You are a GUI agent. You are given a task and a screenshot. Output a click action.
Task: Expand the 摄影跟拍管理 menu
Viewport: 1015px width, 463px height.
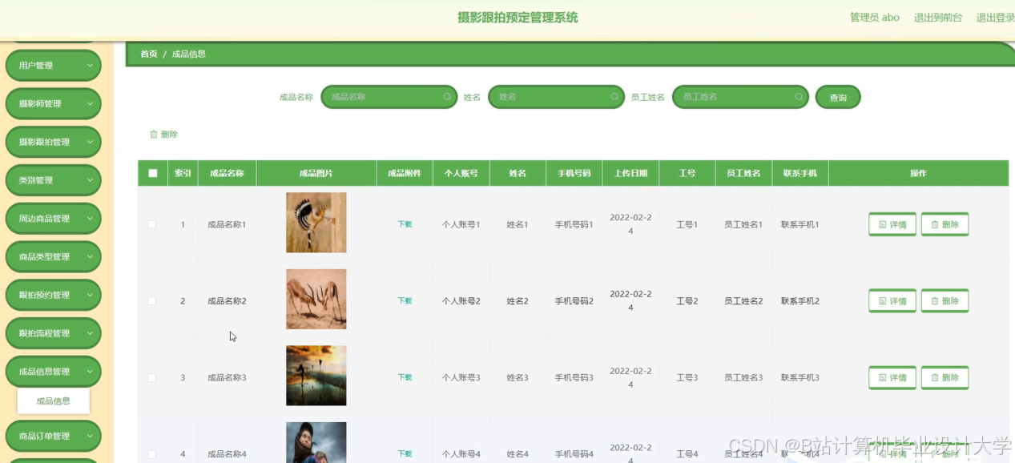pos(54,142)
